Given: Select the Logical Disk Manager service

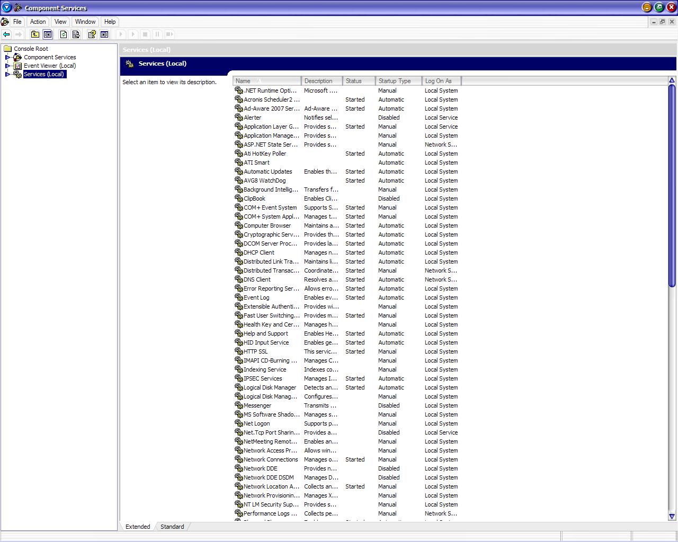Looking at the screenshot, I should 346,387.
